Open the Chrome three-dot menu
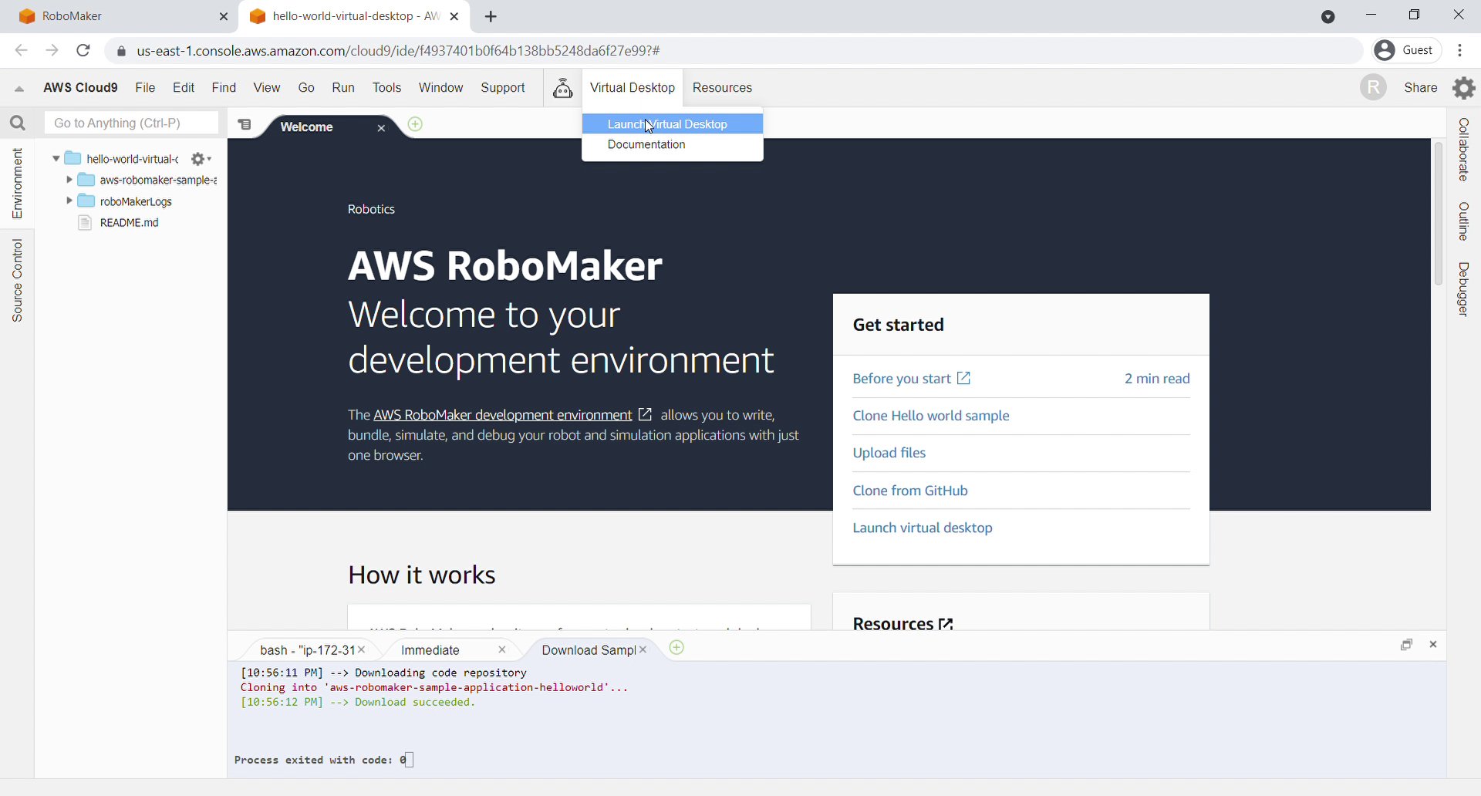Screen dimensions: 1481x796 click(1459, 51)
